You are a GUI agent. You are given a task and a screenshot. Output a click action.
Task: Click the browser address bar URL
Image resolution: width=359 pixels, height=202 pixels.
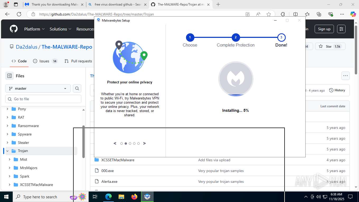(x=97, y=14)
